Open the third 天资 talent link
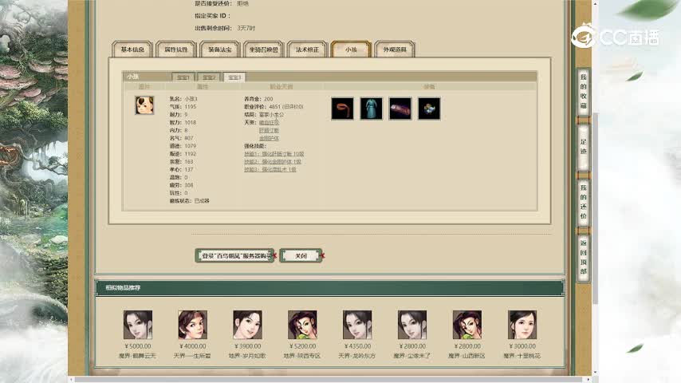 click(x=269, y=138)
